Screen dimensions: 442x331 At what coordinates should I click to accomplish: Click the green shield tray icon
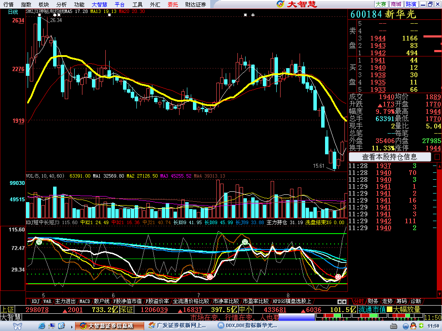tap(421, 326)
